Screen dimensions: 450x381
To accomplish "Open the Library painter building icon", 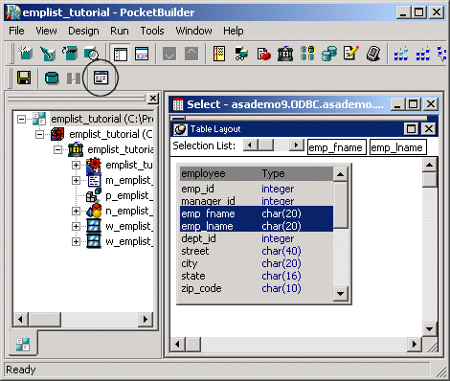I will pos(285,54).
